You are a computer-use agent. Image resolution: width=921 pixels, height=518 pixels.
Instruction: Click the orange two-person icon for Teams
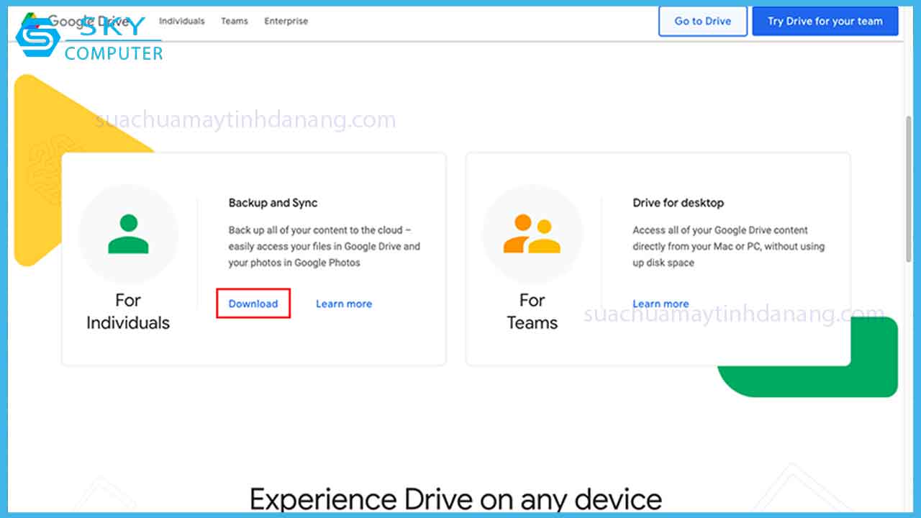point(532,232)
